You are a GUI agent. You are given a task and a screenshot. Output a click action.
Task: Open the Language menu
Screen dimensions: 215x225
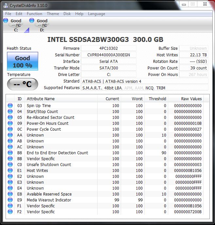click(97, 14)
